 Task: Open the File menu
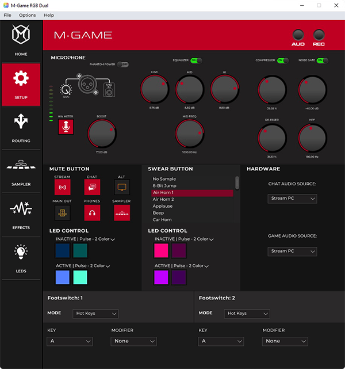click(x=7, y=15)
